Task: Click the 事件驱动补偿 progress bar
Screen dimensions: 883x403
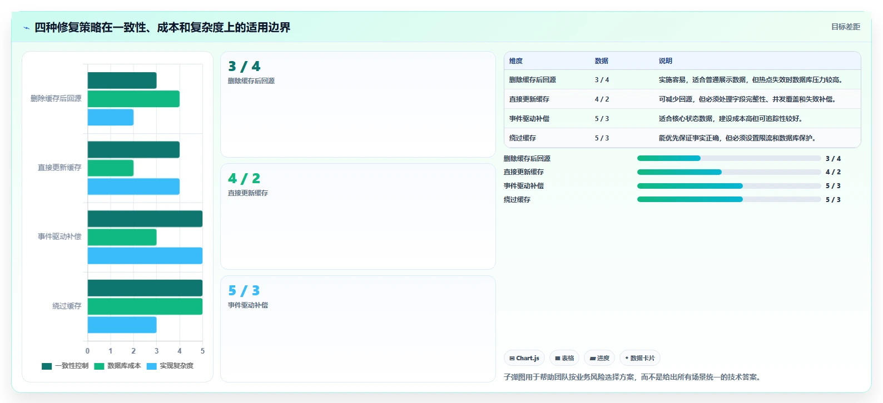Action: pos(729,186)
